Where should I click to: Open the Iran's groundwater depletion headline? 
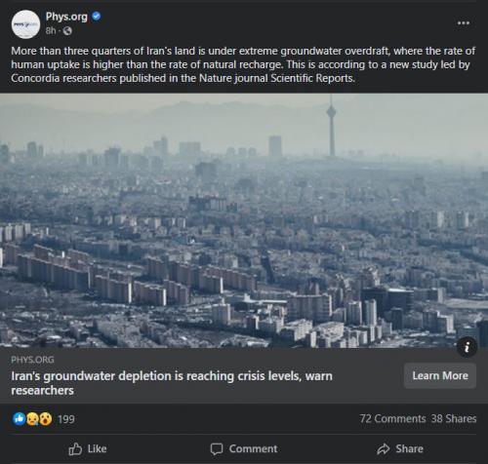click(172, 383)
